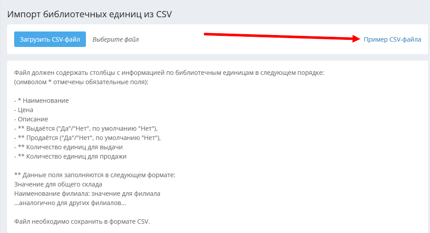Click the text Значение для общего склада
Viewport: 430px width, 233px height.
[58, 184]
